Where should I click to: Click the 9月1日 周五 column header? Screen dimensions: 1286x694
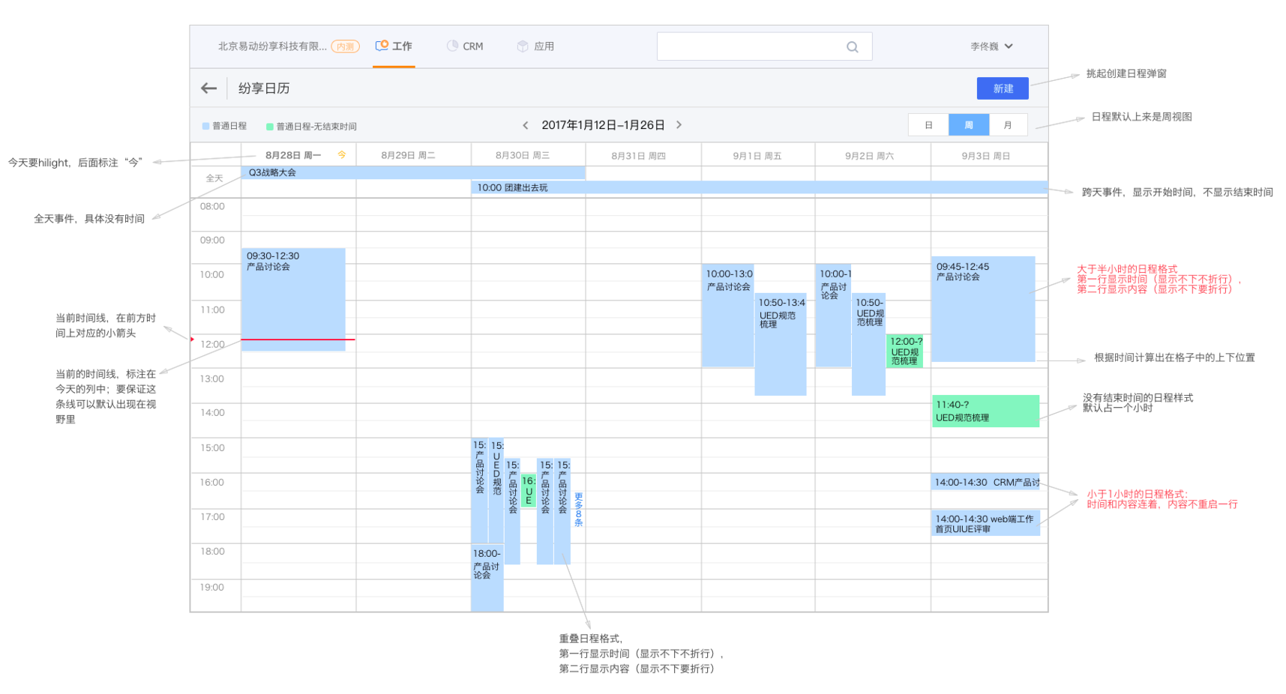[757, 156]
